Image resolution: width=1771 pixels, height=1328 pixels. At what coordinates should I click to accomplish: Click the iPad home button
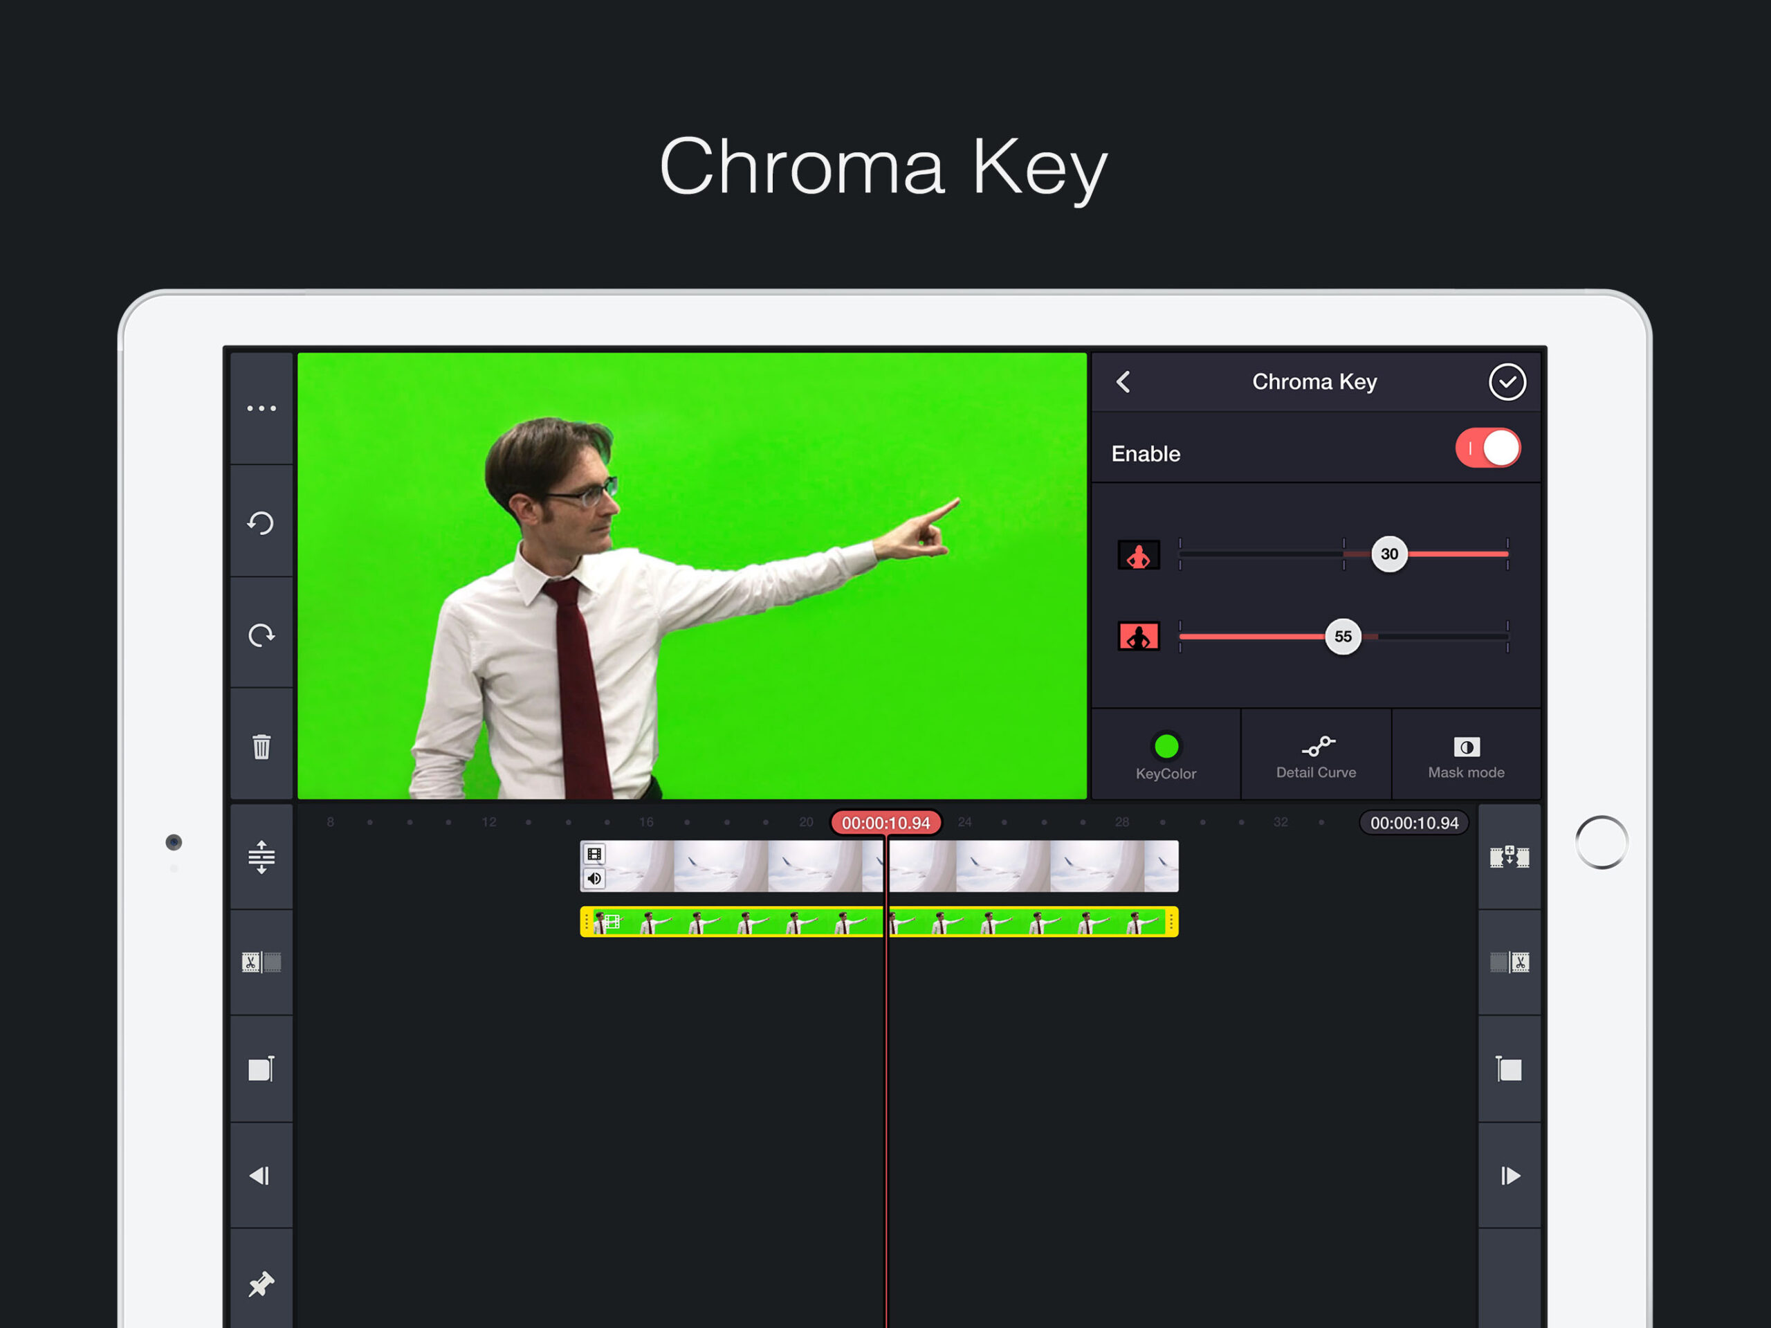pos(1602,842)
